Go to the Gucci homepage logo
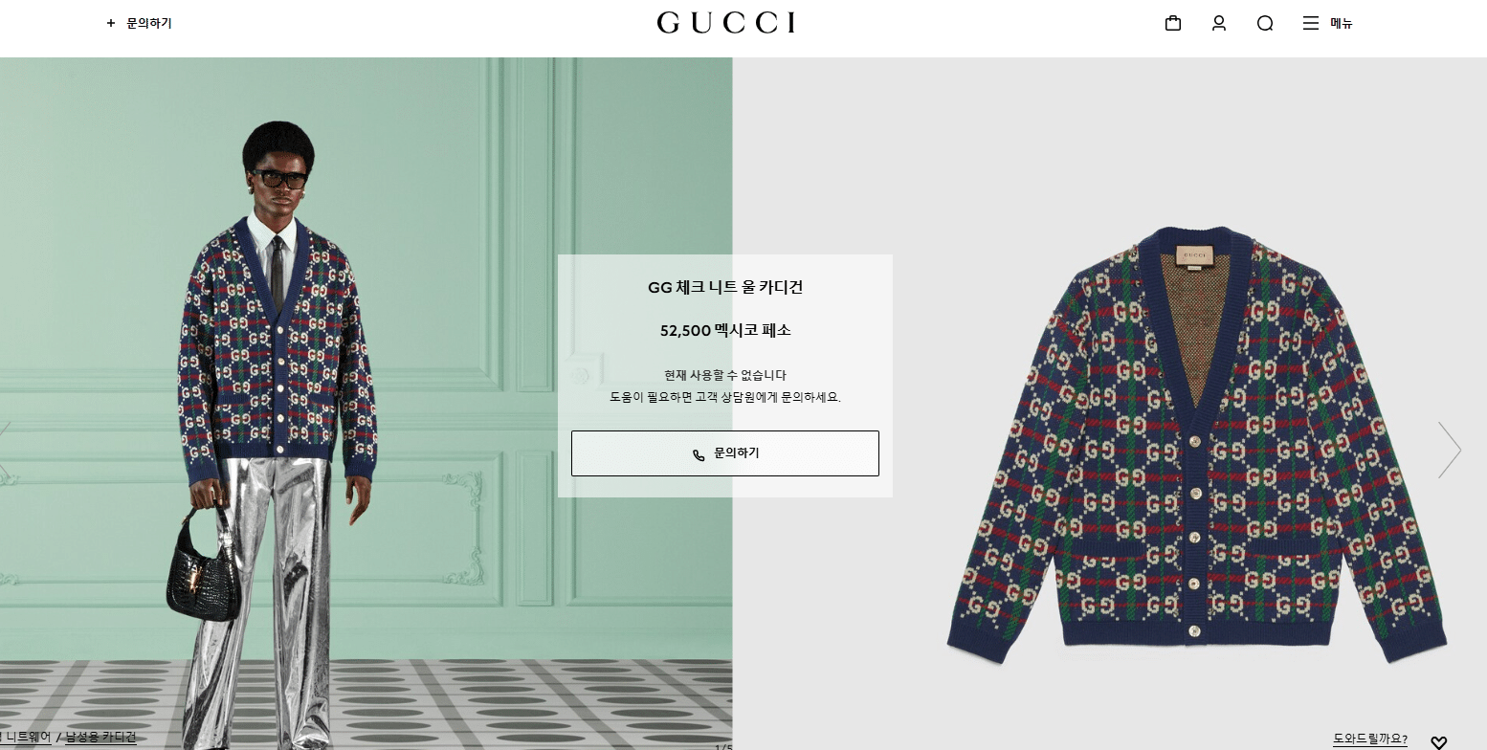The image size is (1487, 750). click(x=726, y=23)
